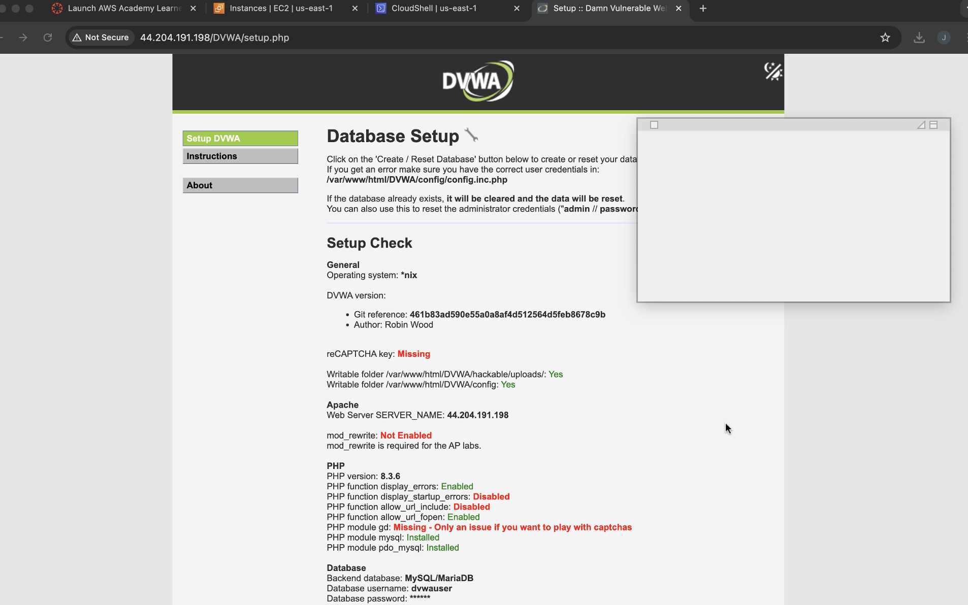Click the EC2 Instances tab favicon

point(219,8)
